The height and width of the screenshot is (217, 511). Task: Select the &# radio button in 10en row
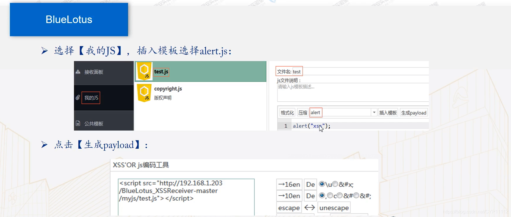[340, 195]
